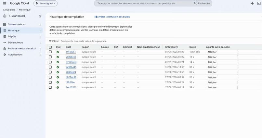Click the Google Cloud logo

(20, 3)
